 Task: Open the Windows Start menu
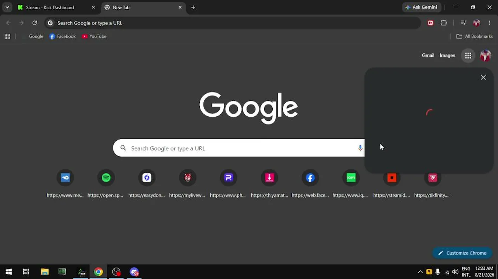tap(9, 272)
